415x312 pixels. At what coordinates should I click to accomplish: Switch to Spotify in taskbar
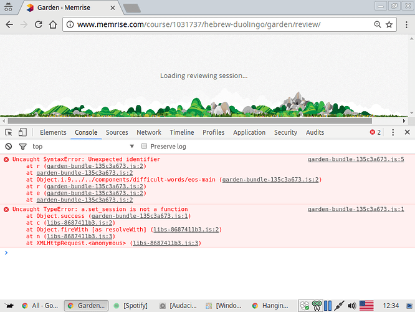130,306
